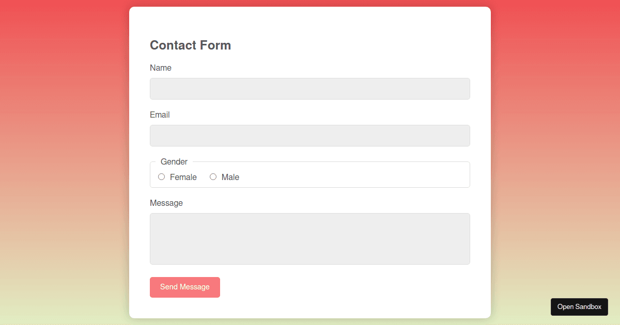Click the Female option label text
The width and height of the screenshot is (620, 325).
click(182, 177)
